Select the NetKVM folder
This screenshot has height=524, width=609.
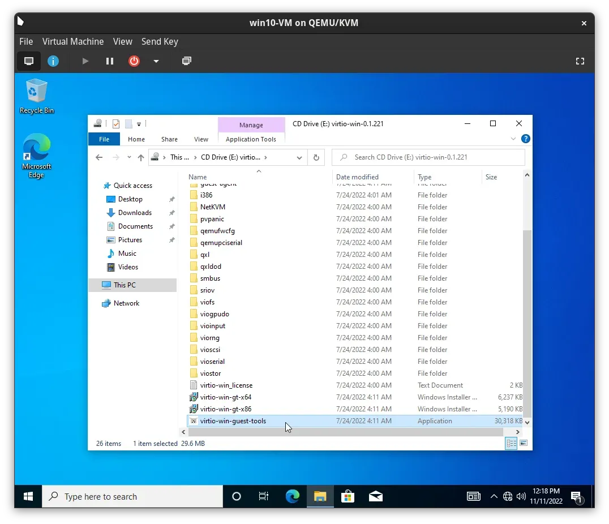point(355,207)
